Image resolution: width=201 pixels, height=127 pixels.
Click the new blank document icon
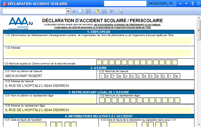81,11
